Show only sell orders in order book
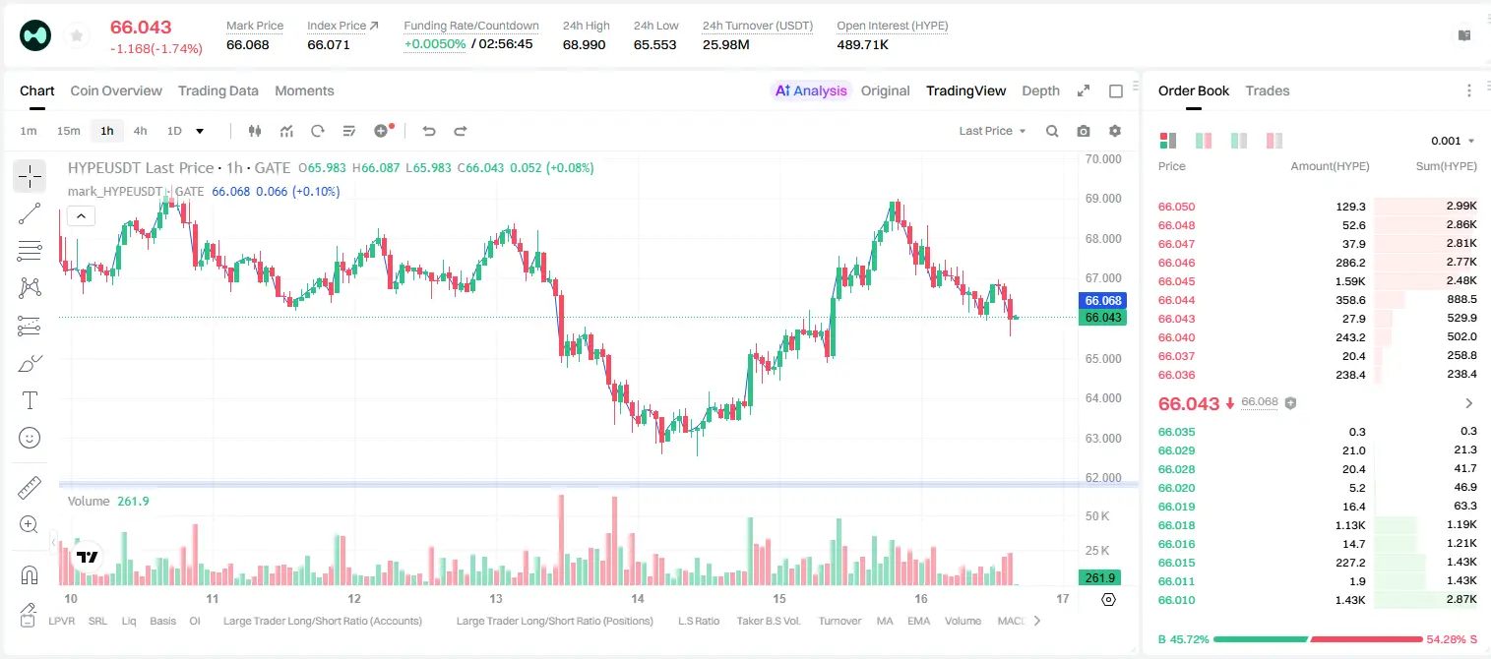The image size is (1491, 659). pyautogui.click(x=1274, y=141)
